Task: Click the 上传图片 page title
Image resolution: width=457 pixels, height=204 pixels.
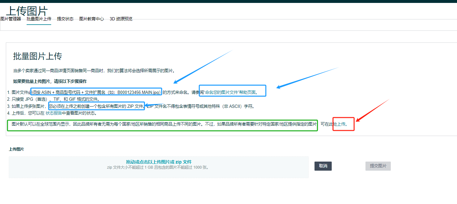Action: pos(27,11)
